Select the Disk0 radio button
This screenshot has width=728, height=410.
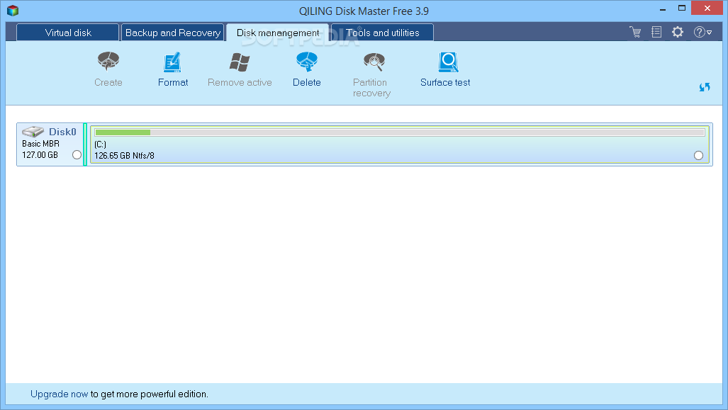[77, 155]
